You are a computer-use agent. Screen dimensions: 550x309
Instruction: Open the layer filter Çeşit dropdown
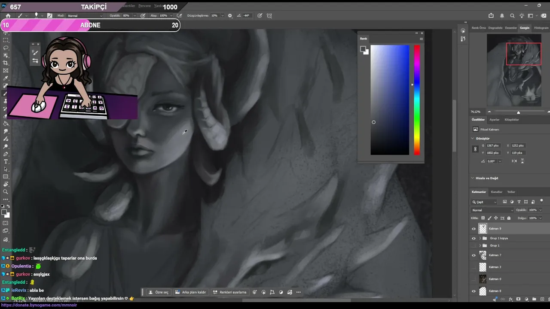[484, 202]
